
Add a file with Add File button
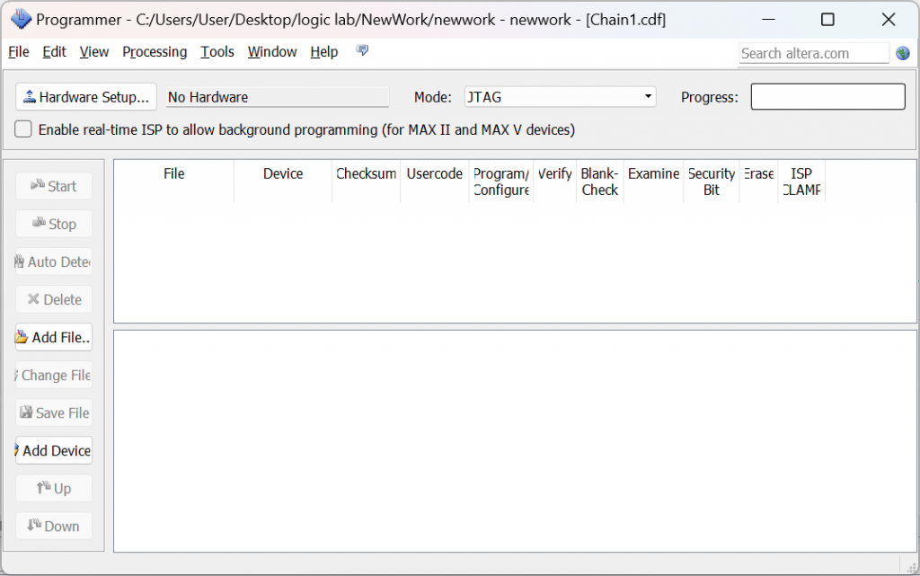point(54,337)
